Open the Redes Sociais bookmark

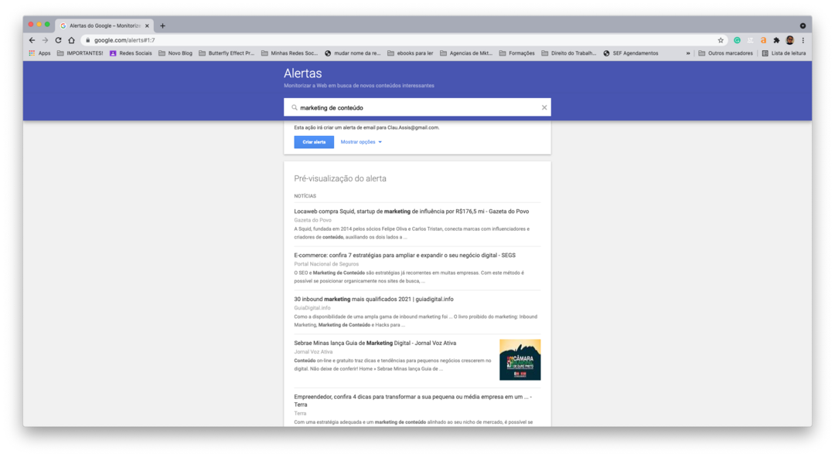coord(131,53)
